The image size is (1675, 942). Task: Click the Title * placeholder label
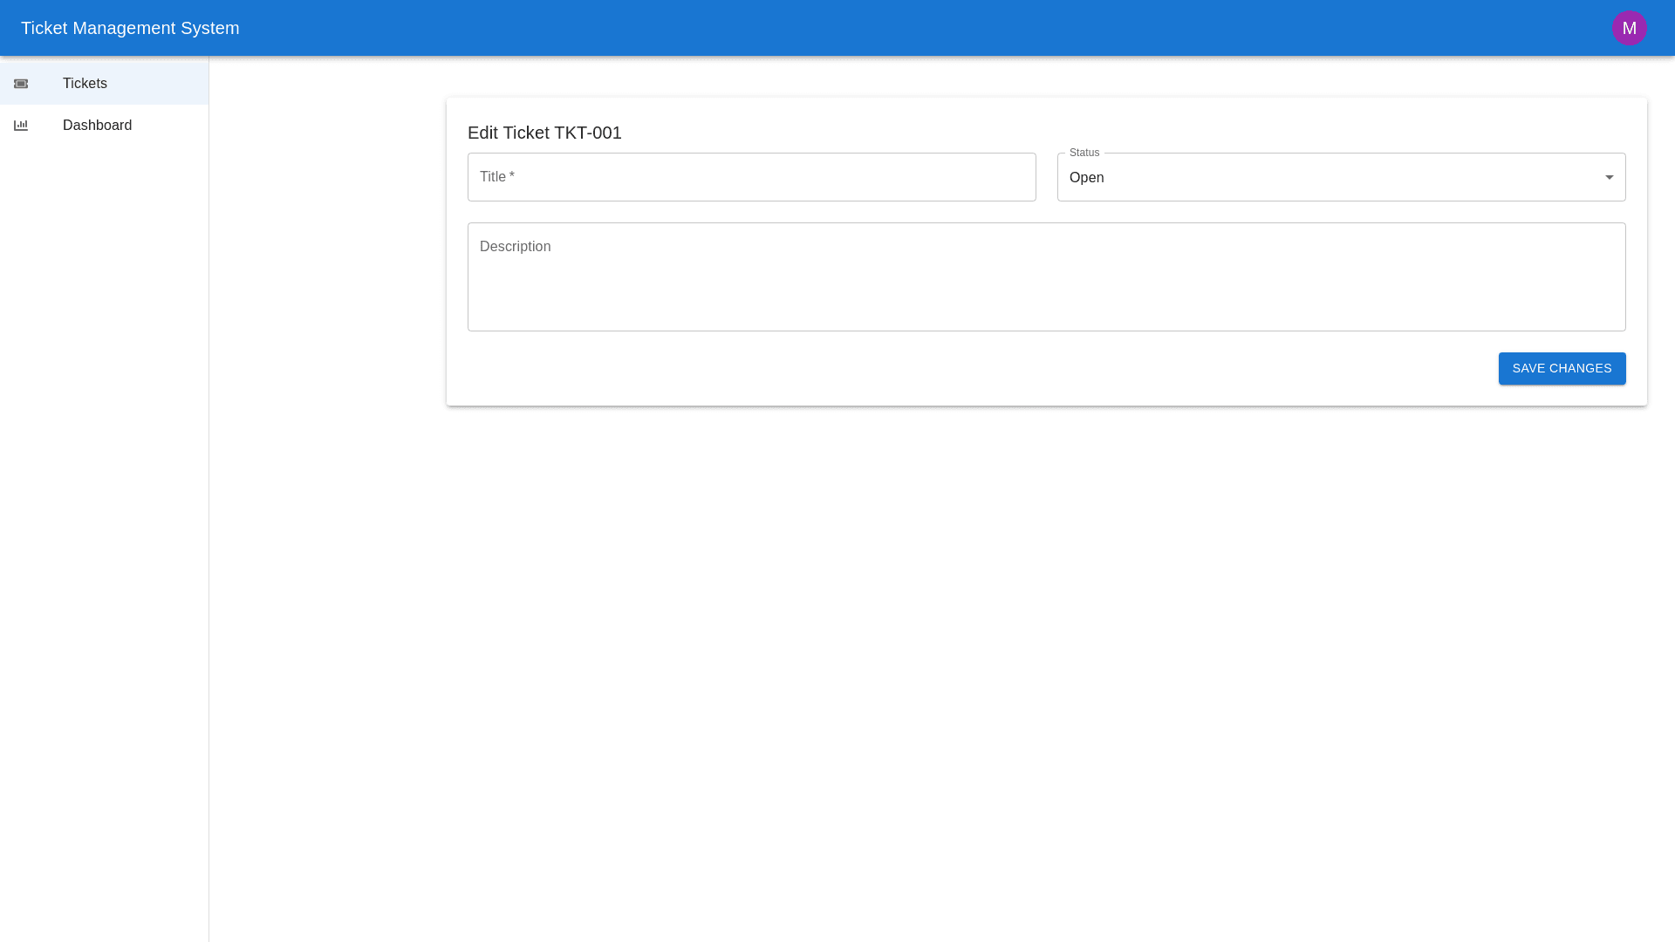tap(496, 177)
